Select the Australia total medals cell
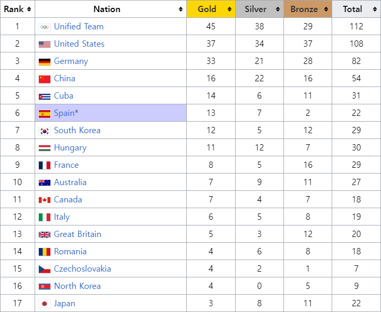The image size is (381, 312). [356, 182]
